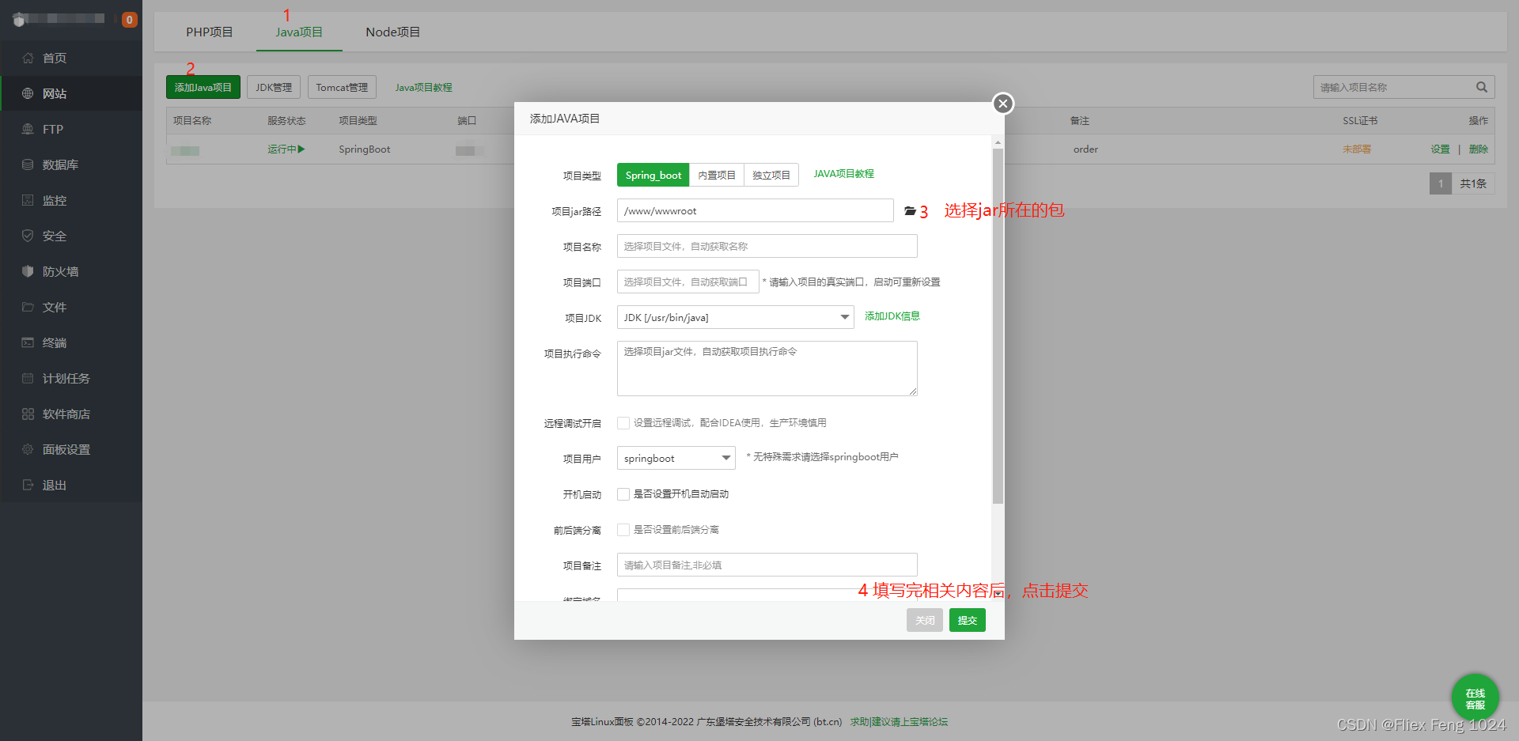1519x741 pixels.
Task: Click the 运行中 status in the table
Action: pyautogui.click(x=286, y=149)
